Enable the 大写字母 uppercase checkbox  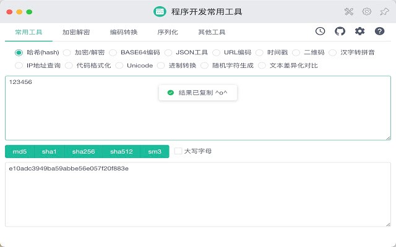point(178,151)
